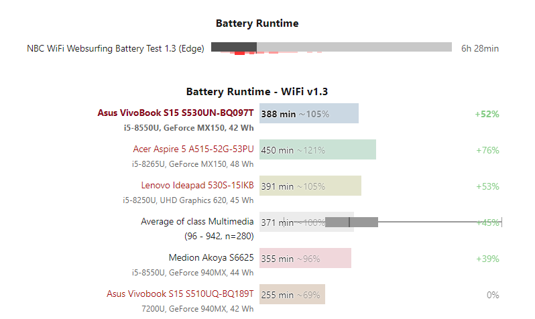Click the +76% value
Screen dimensions: 535x319
pos(487,150)
